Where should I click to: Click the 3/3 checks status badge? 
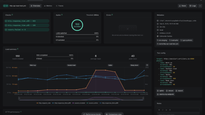[x=6, y=6]
